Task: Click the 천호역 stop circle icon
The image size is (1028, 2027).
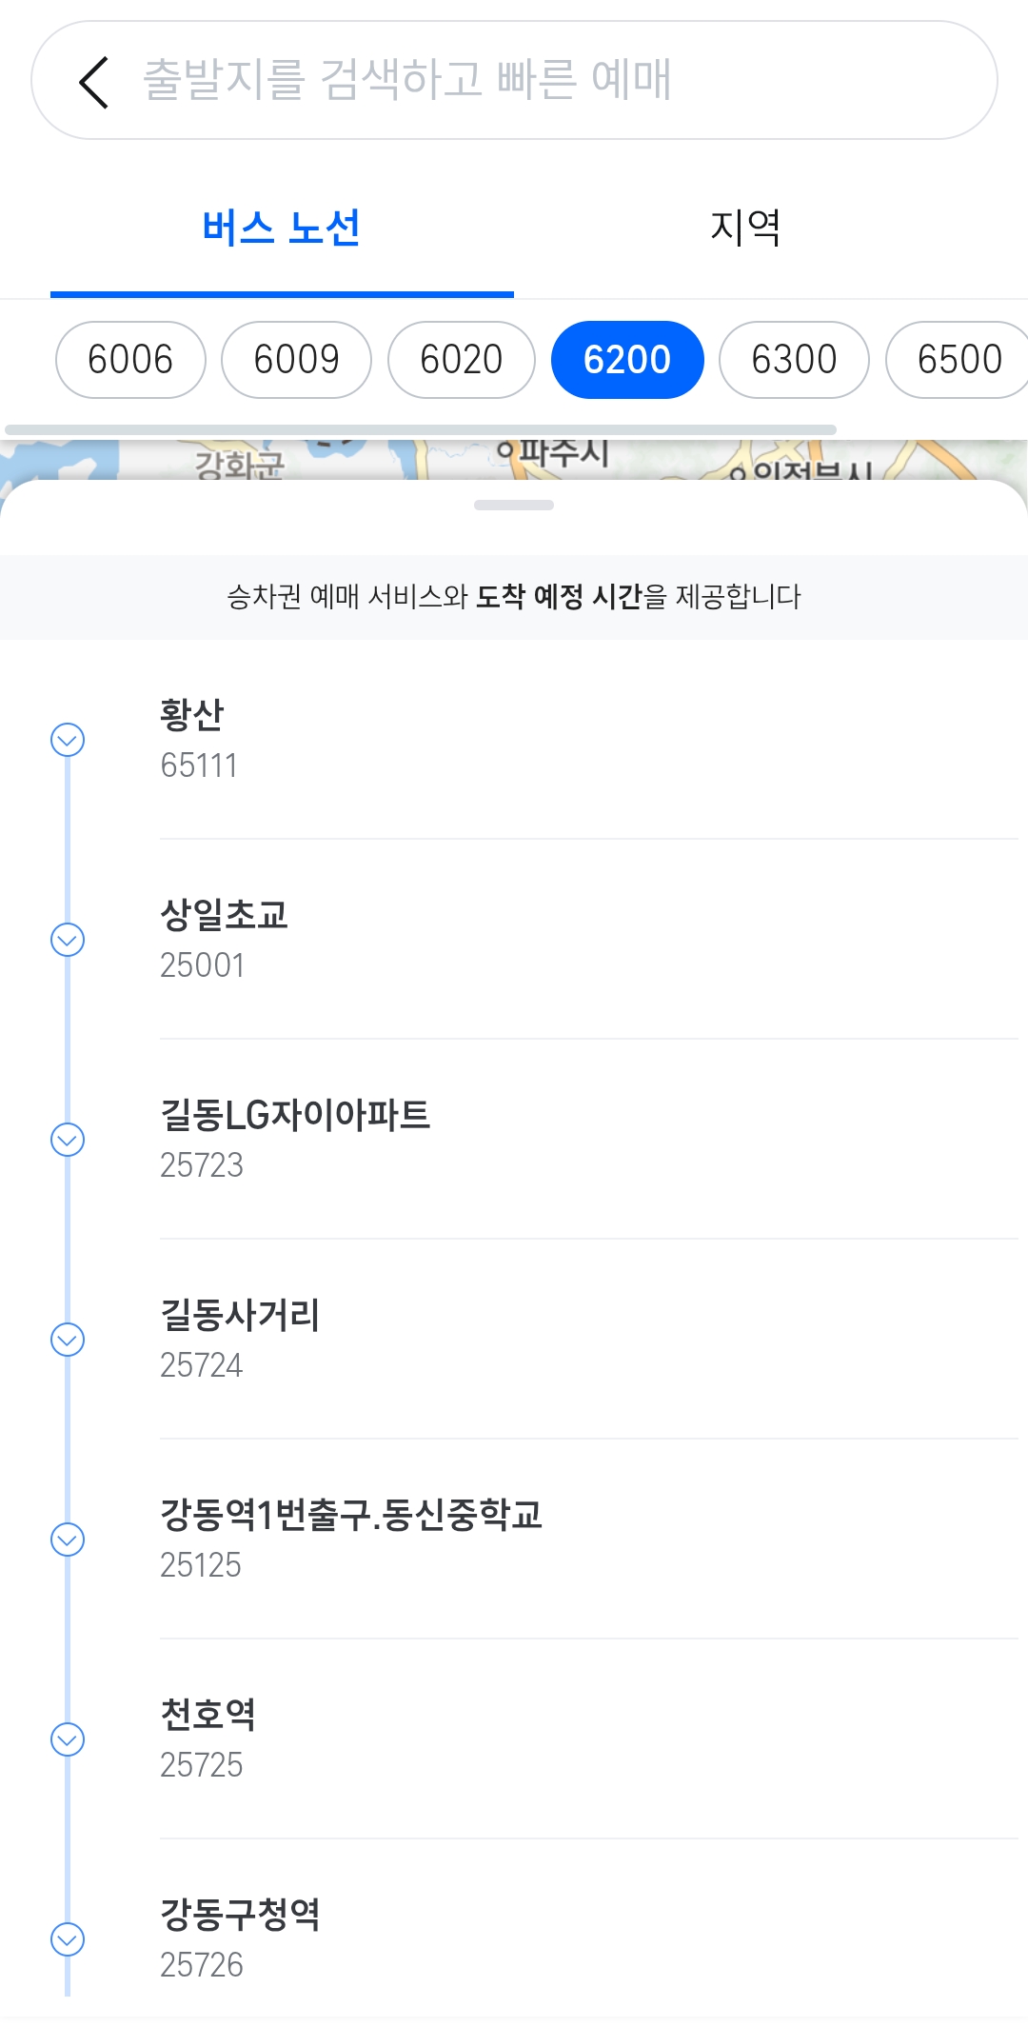Action: [68, 1739]
